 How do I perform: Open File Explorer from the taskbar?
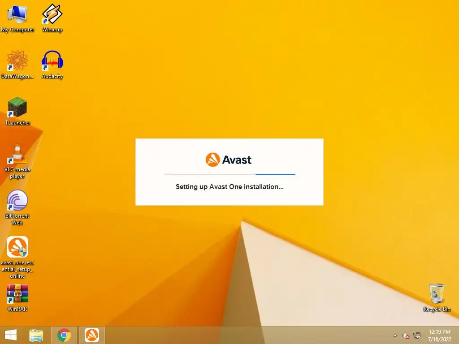(36, 335)
